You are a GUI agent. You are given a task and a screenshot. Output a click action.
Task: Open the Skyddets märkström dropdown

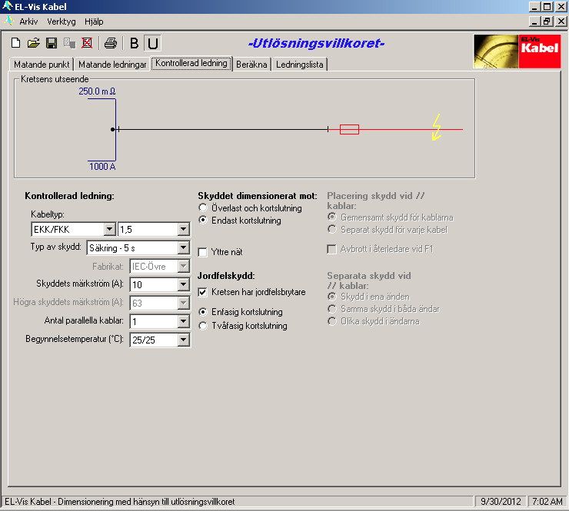(183, 284)
